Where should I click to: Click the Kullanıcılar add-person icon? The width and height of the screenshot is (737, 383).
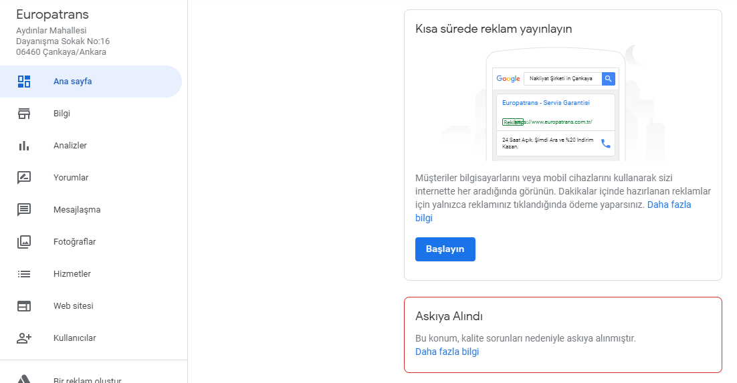click(24, 338)
